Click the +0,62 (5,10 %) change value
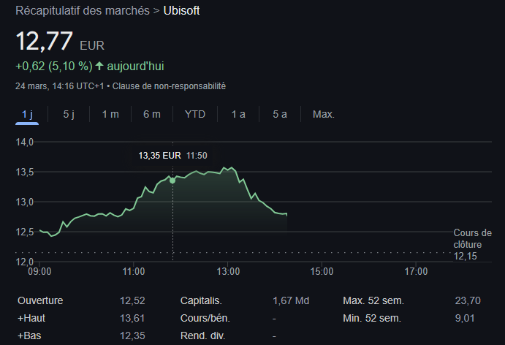Screen dimensions: 505x345 point(54,66)
